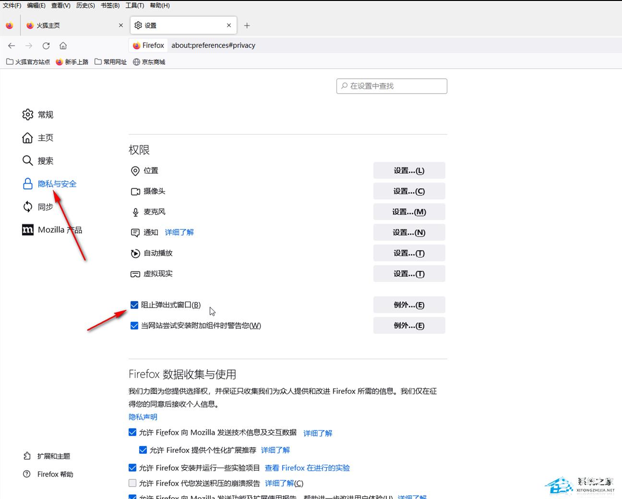Click the address bar URL about:preferences#privacy
Viewport: 622px width, 499px height.
[213, 46]
